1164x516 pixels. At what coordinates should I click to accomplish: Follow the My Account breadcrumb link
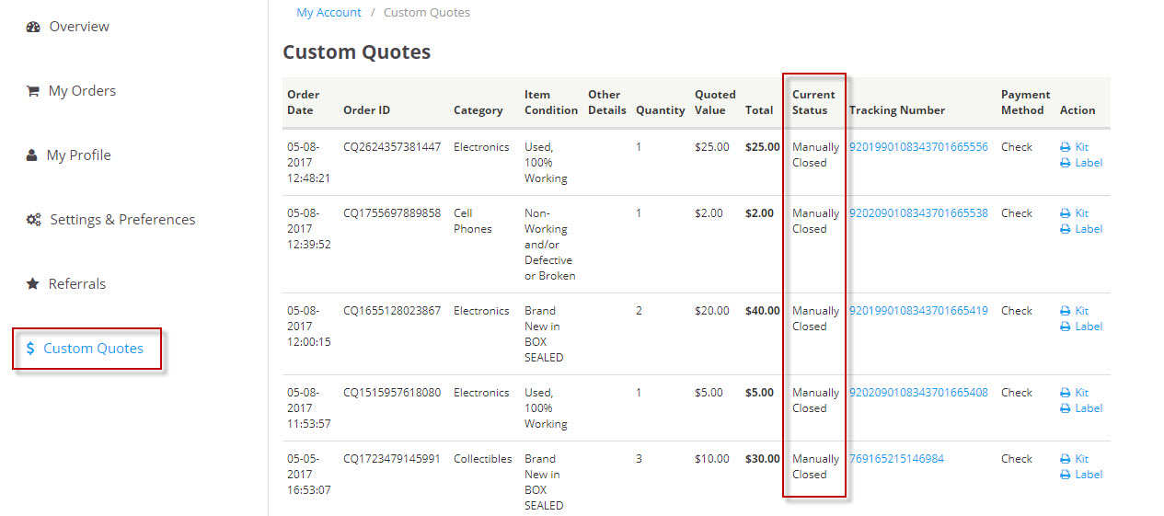coord(328,13)
